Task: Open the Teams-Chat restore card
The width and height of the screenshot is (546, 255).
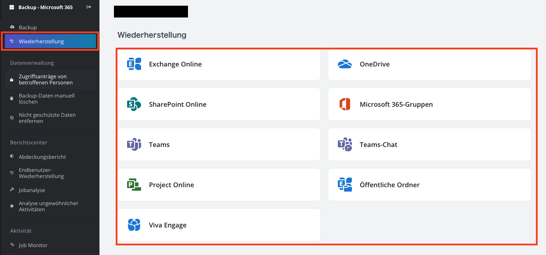Action: (x=429, y=145)
